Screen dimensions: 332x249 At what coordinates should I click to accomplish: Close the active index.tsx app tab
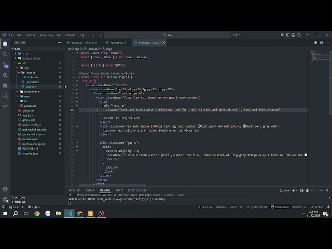click(x=163, y=43)
